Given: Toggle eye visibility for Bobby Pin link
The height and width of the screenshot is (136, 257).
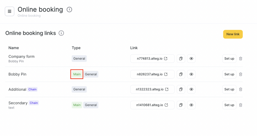Looking at the screenshot, I should coord(191,74).
